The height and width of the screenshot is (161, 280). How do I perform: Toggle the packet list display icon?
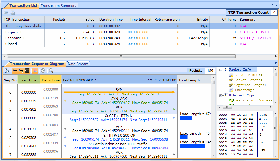[15, 71]
